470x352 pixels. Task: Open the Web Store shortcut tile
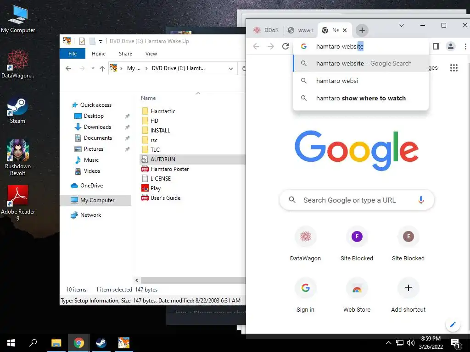coord(357,296)
